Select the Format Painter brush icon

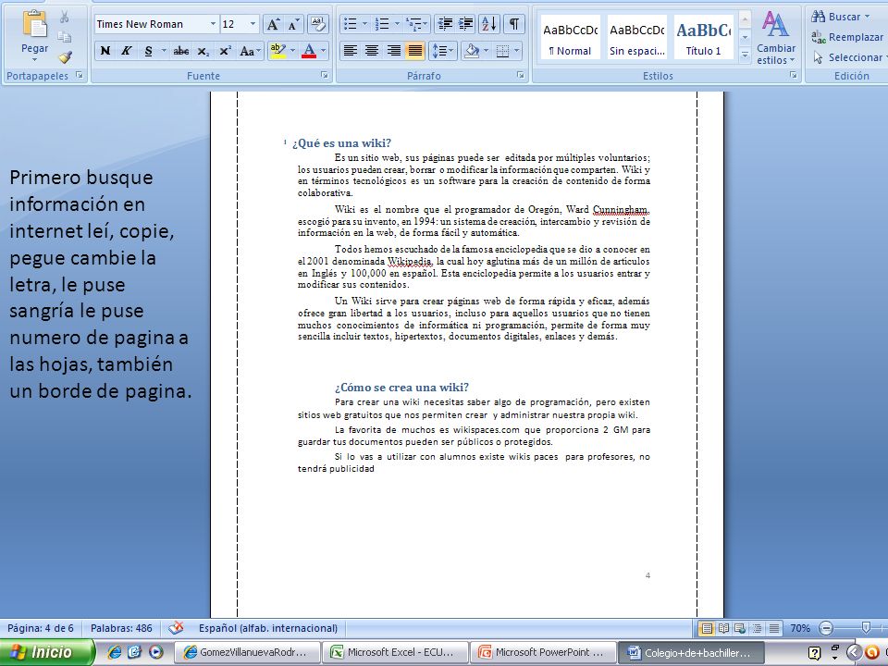65,57
